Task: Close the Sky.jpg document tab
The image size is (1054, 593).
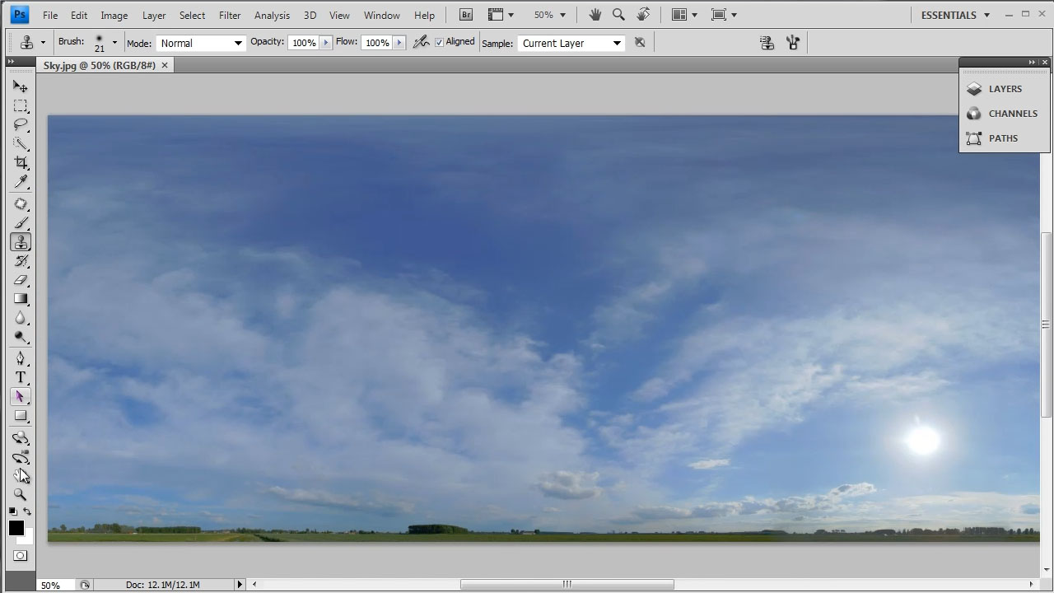Action: pos(165,65)
